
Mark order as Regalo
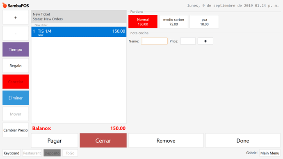[x=16, y=66]
